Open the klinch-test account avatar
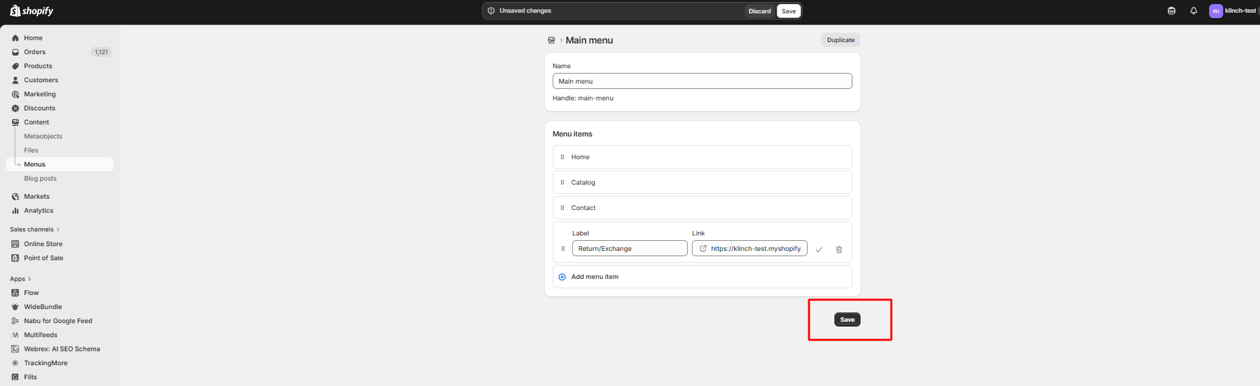1260x386 pixels. point(1215,11)
